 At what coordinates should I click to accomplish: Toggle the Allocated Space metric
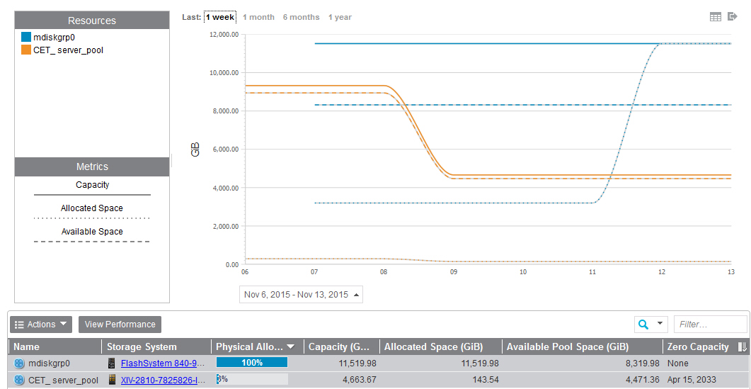92,209
